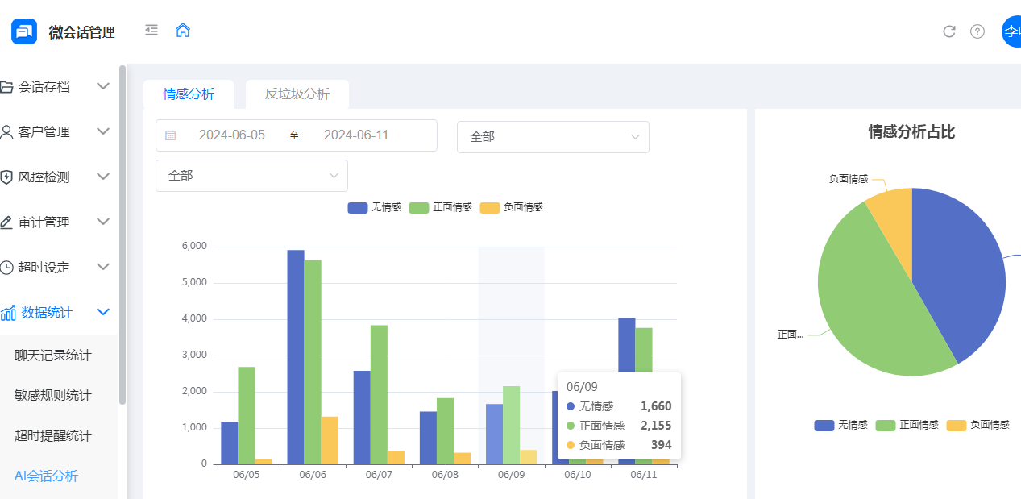Screen dimensions: 1021x499
Task: Switch to the 反垃圾分析 tab
Action: click(297, 94)
